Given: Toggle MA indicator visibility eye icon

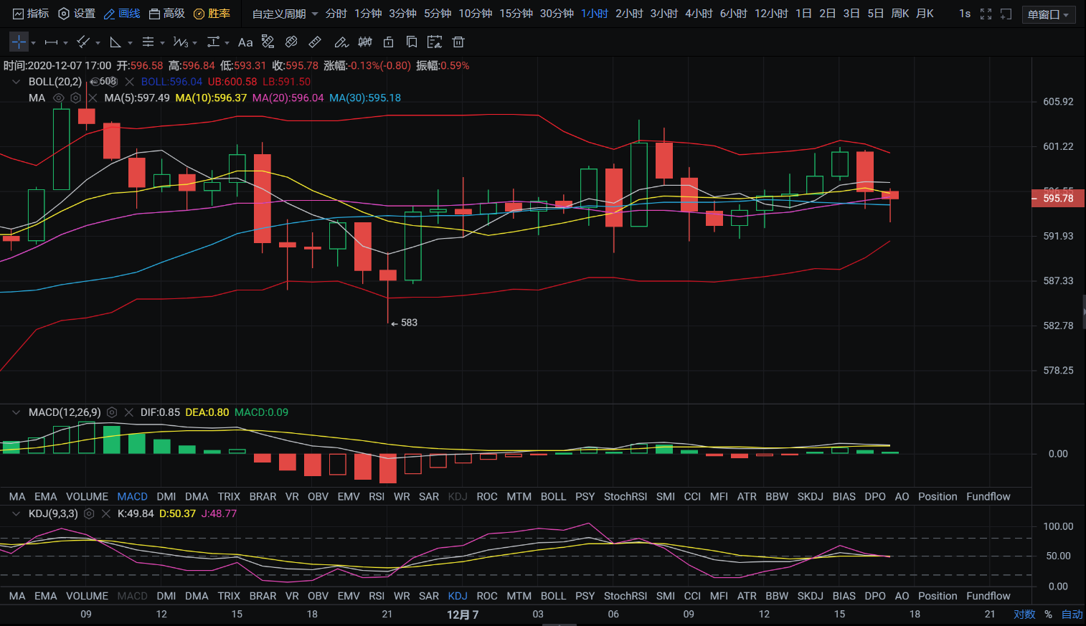Looking at the screenshot, I should point(59,98).
